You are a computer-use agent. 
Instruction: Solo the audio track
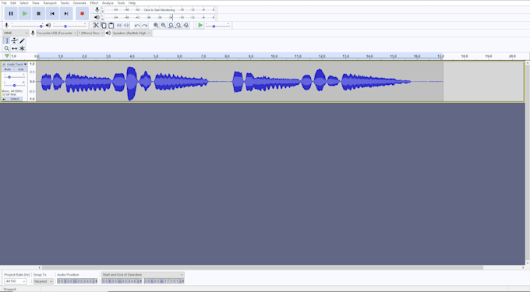coord(20,69)
